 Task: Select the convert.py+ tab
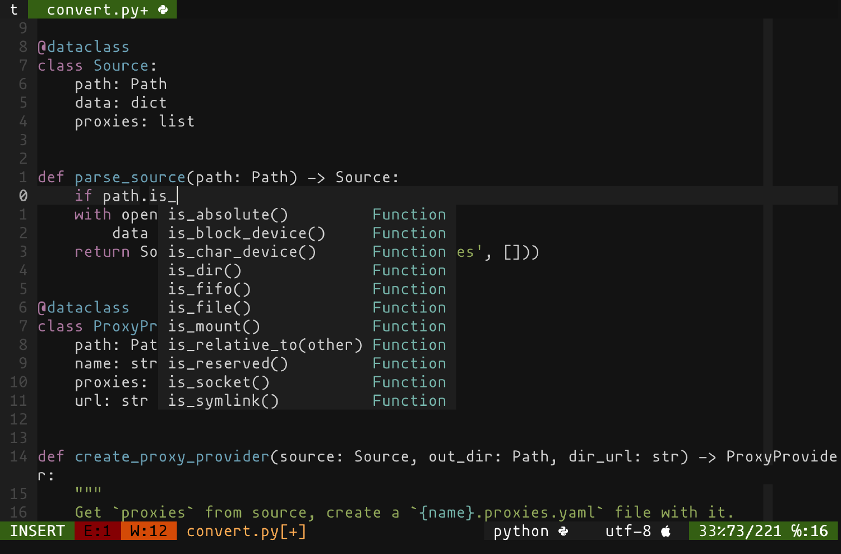point(103,10)
